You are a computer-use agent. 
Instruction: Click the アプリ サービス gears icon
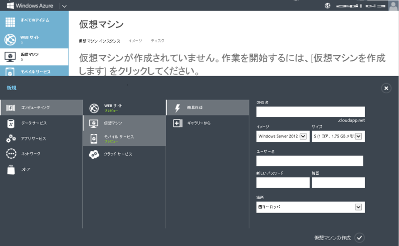pyautogui.click(x=11, y=138)
